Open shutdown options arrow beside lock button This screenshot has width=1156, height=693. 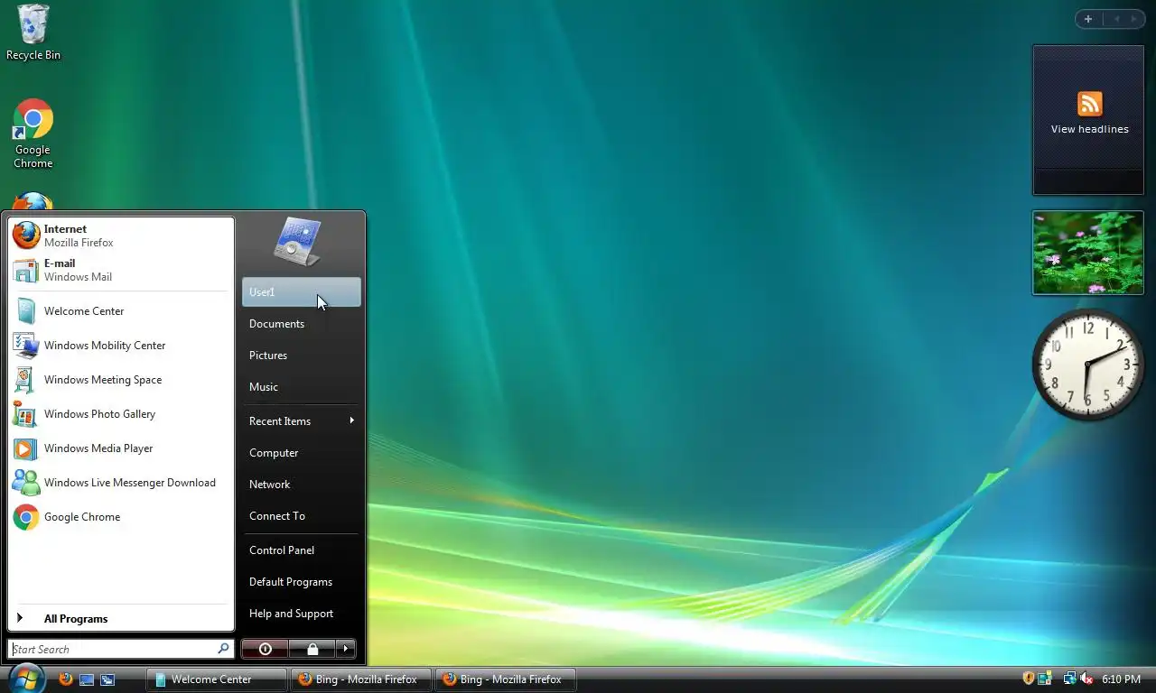click(x=345, y=649)
